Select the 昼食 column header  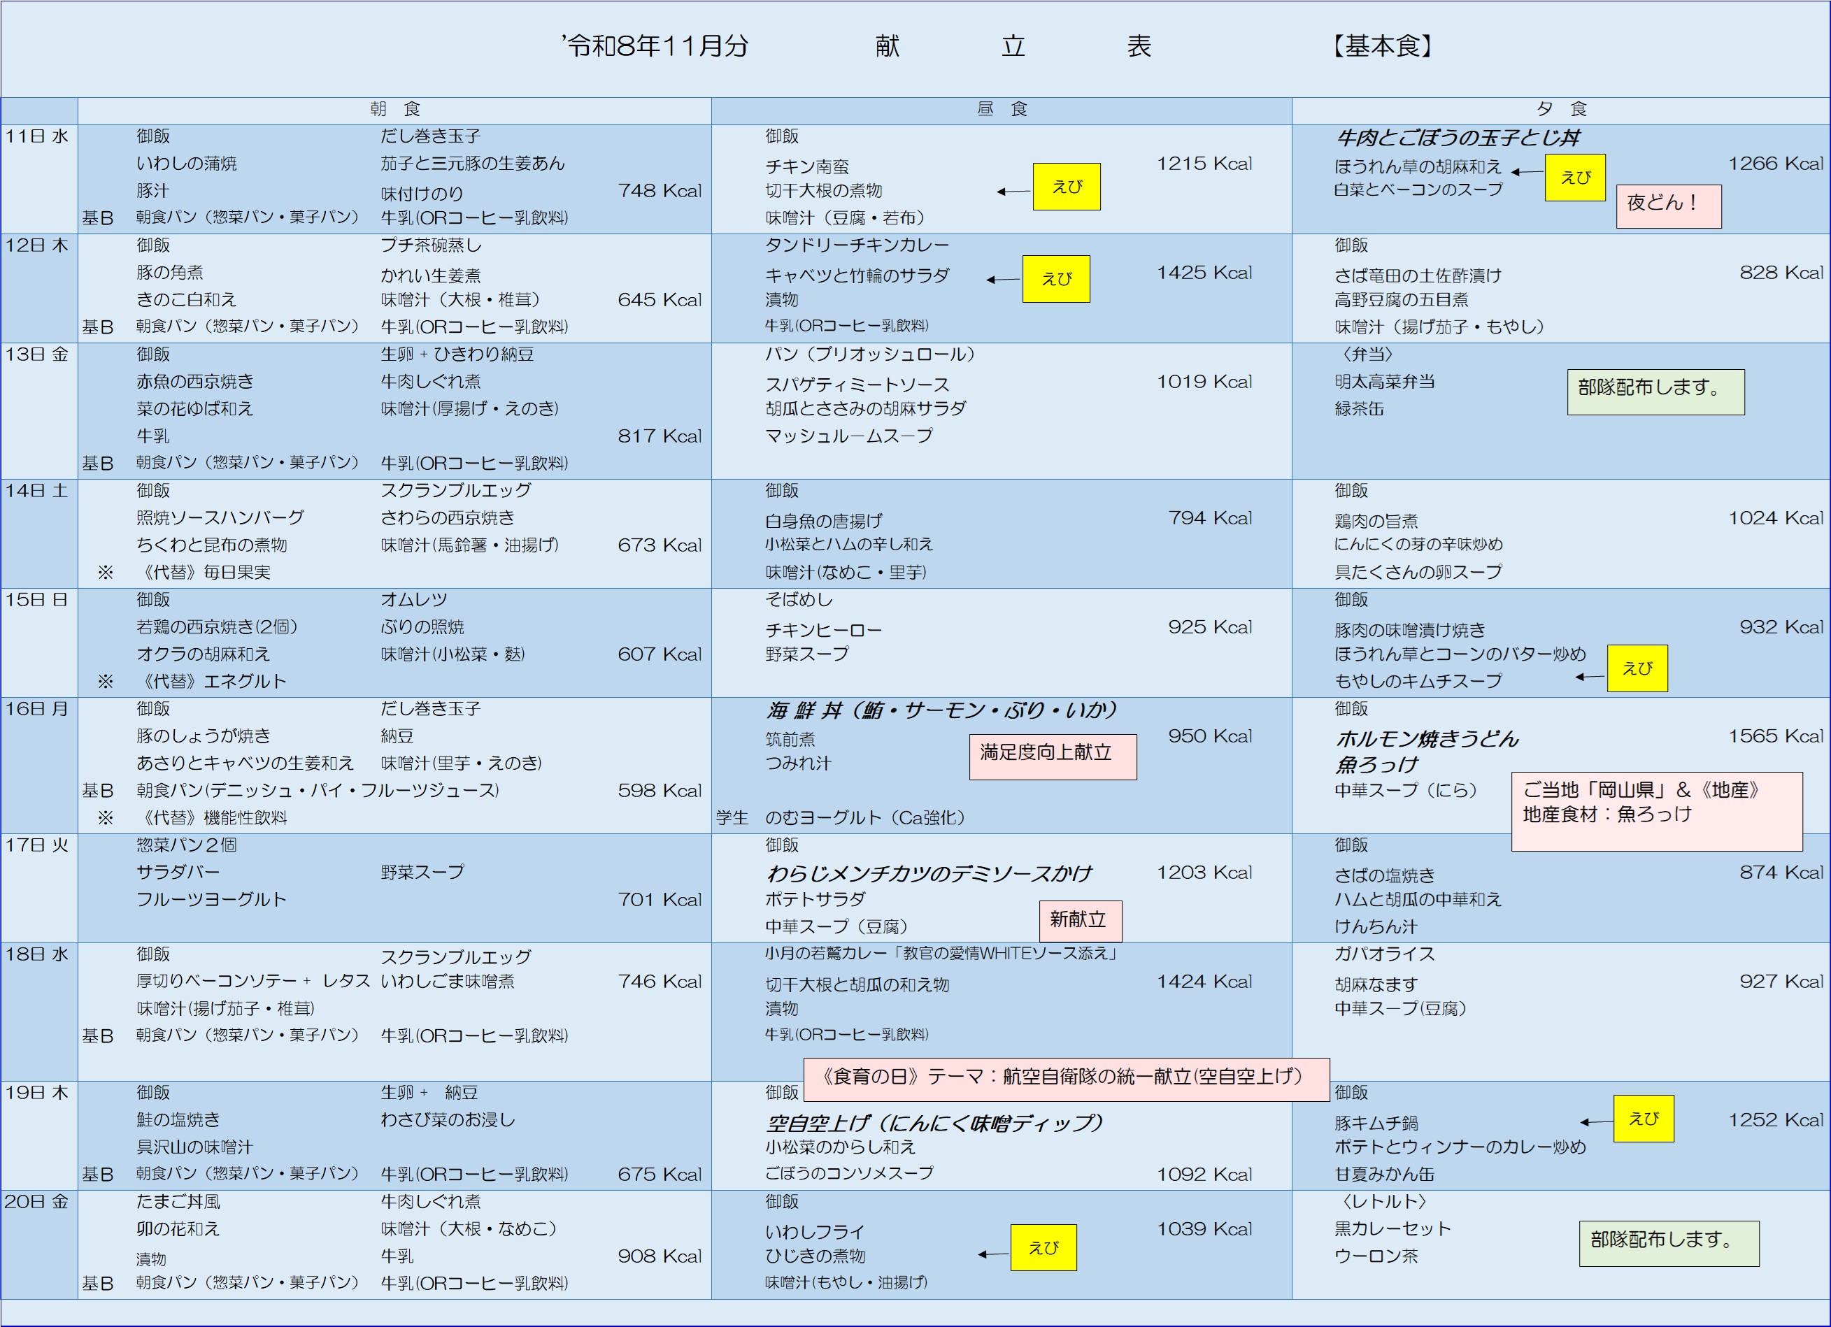click(1002, 109)
